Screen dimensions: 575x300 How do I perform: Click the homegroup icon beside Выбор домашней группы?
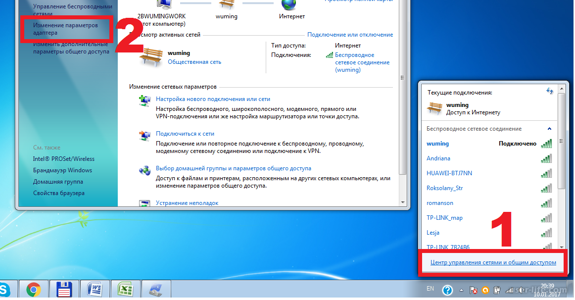click(145, 170)
